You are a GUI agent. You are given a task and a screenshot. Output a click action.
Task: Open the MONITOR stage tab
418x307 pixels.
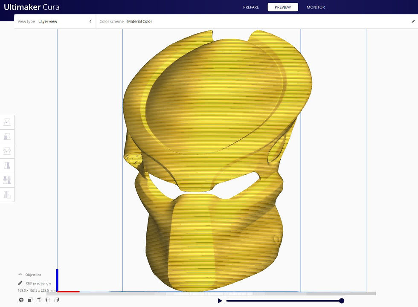(316, 7)
